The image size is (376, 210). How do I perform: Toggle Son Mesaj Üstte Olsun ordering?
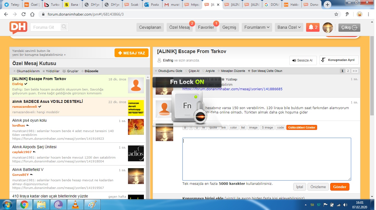(x=265, y=71)
